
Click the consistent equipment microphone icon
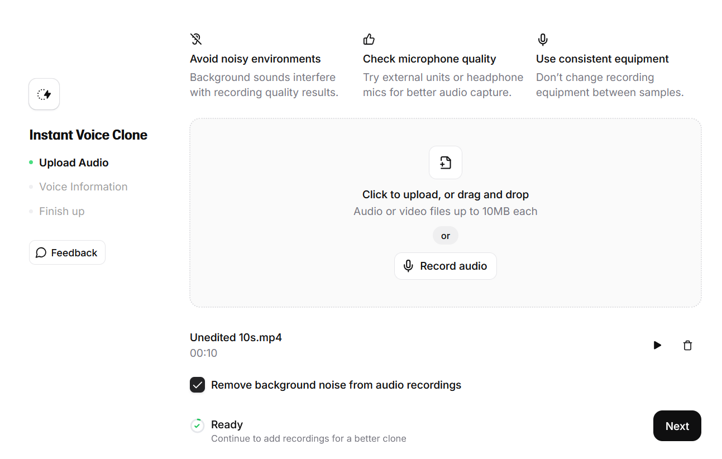[542, 39]
